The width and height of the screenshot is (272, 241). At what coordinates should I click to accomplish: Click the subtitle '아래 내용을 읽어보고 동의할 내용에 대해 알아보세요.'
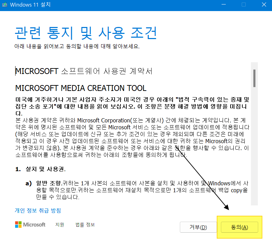(x=77, y=46)
